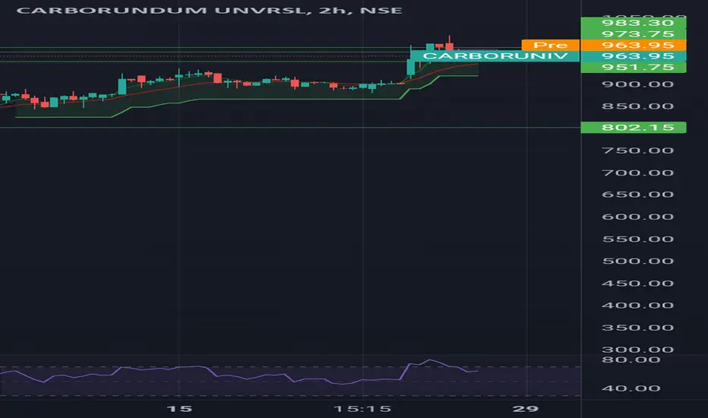Select the 802.15 green price level label
The image size is (708, 418).
(633, 128)
